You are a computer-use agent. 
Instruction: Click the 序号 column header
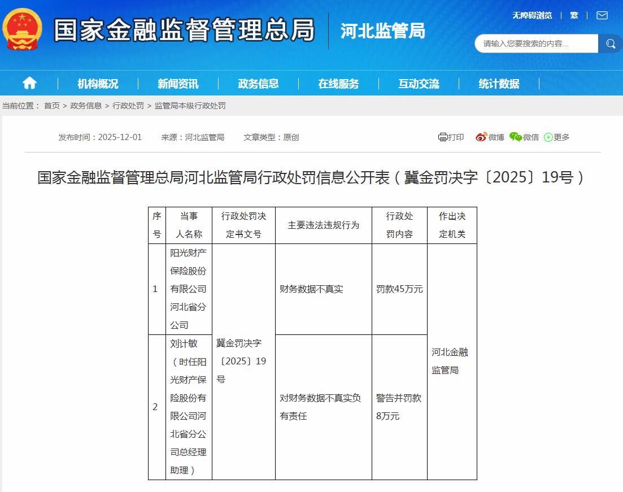point(157,225)
